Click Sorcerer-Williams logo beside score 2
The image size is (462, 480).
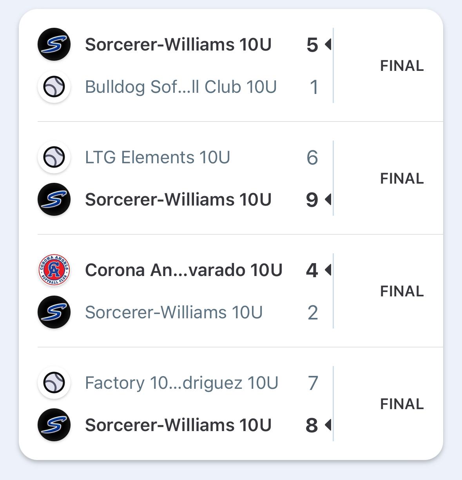pos(54,312)
